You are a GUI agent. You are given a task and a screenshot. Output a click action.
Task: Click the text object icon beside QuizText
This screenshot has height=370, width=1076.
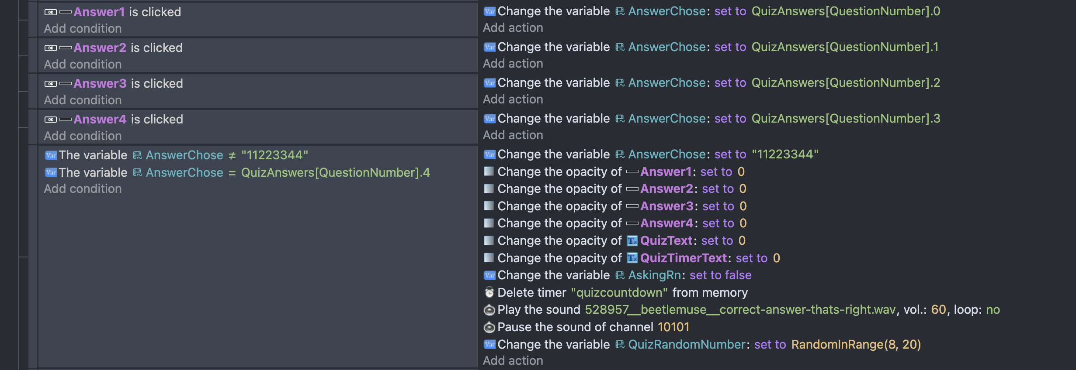point(632,241)
